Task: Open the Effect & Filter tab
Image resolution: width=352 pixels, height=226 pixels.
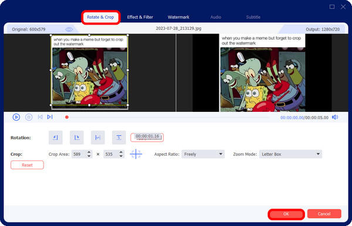Action: 140,17
